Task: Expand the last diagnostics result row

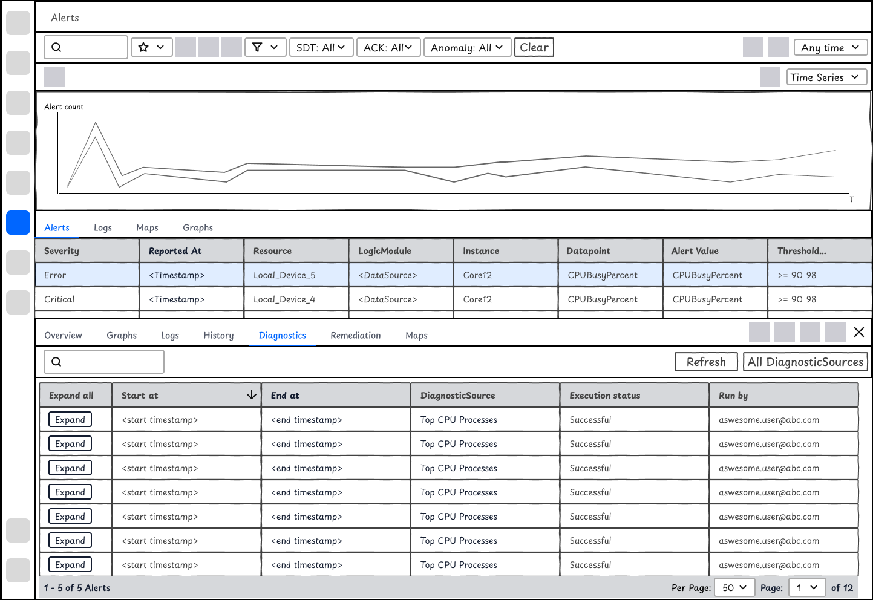Action: tap(70, 564)
